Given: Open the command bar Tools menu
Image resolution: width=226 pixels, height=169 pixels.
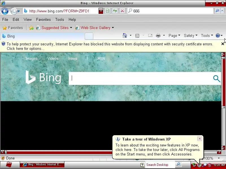Looking at the screenshot, I should tap(207, 35).
